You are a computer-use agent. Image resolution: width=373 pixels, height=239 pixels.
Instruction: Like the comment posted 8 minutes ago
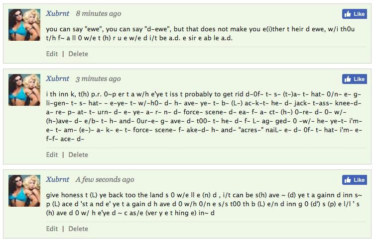[x=355, y=14]
